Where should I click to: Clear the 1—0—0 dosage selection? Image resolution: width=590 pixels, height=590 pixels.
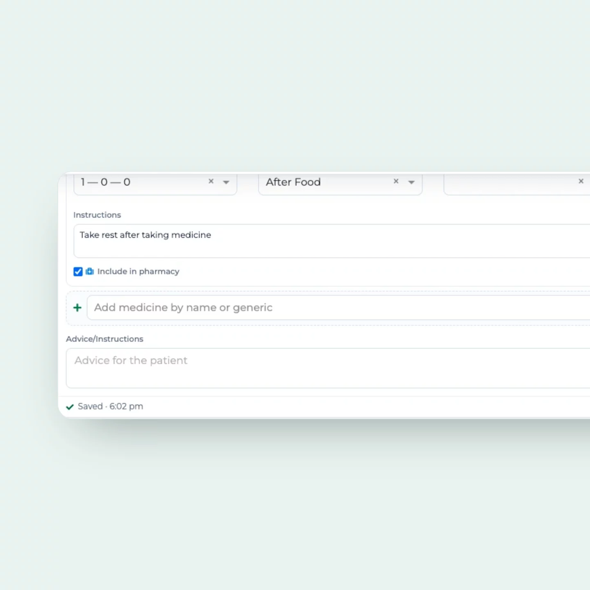211,181
